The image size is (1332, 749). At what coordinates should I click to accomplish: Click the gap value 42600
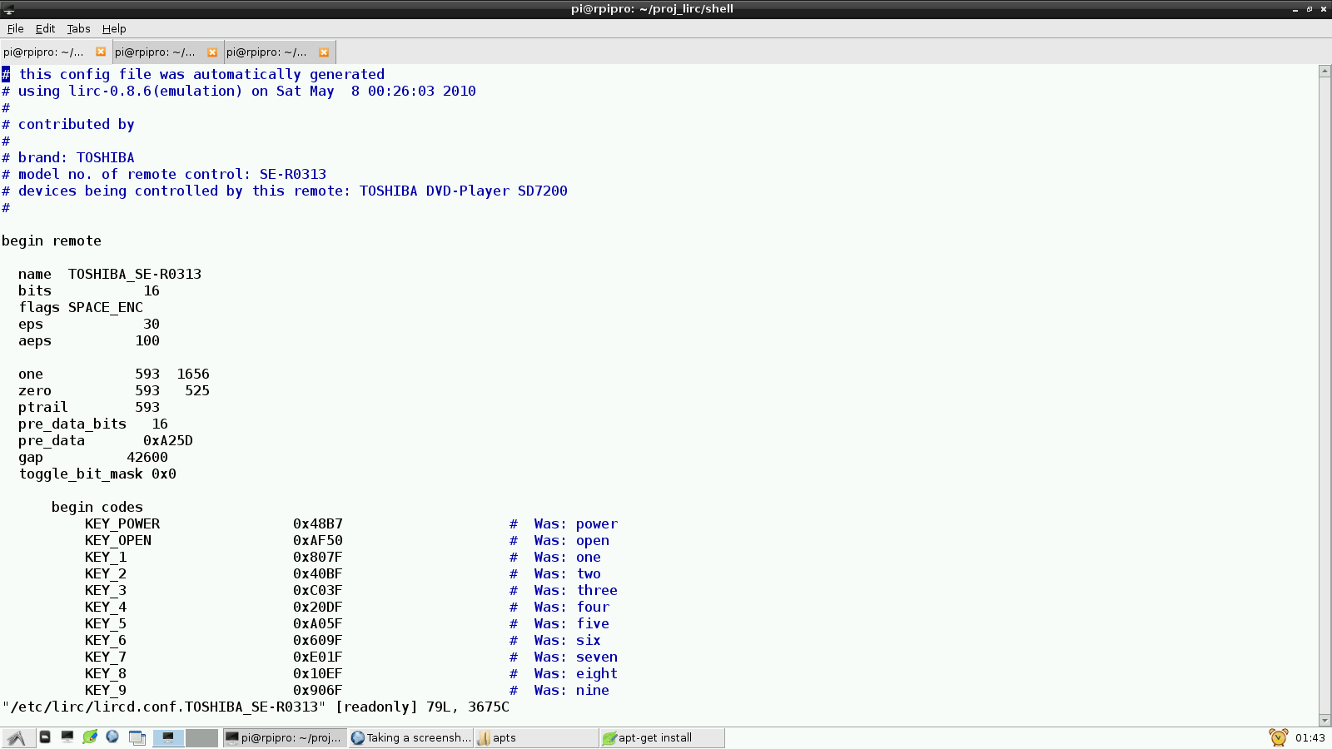[x=147, y=457]
